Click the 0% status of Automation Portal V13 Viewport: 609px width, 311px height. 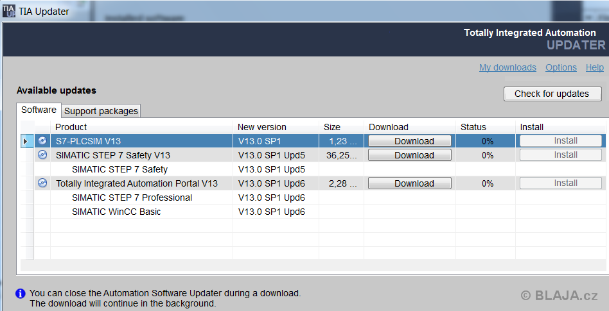click(486, 183)
